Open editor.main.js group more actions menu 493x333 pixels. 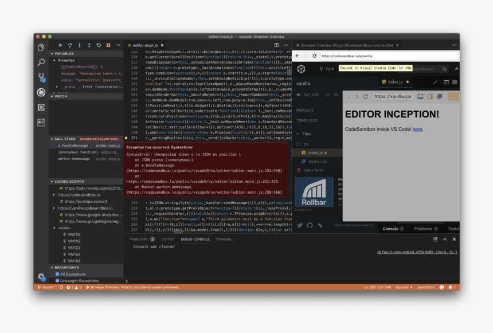286,45
